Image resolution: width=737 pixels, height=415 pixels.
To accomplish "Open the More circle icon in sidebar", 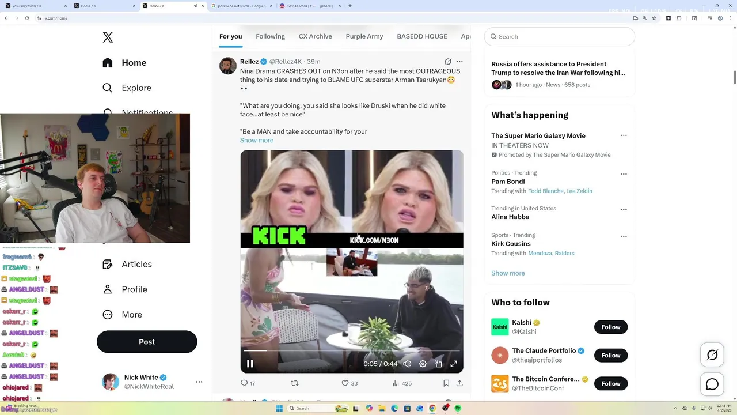I will [108, 315].
